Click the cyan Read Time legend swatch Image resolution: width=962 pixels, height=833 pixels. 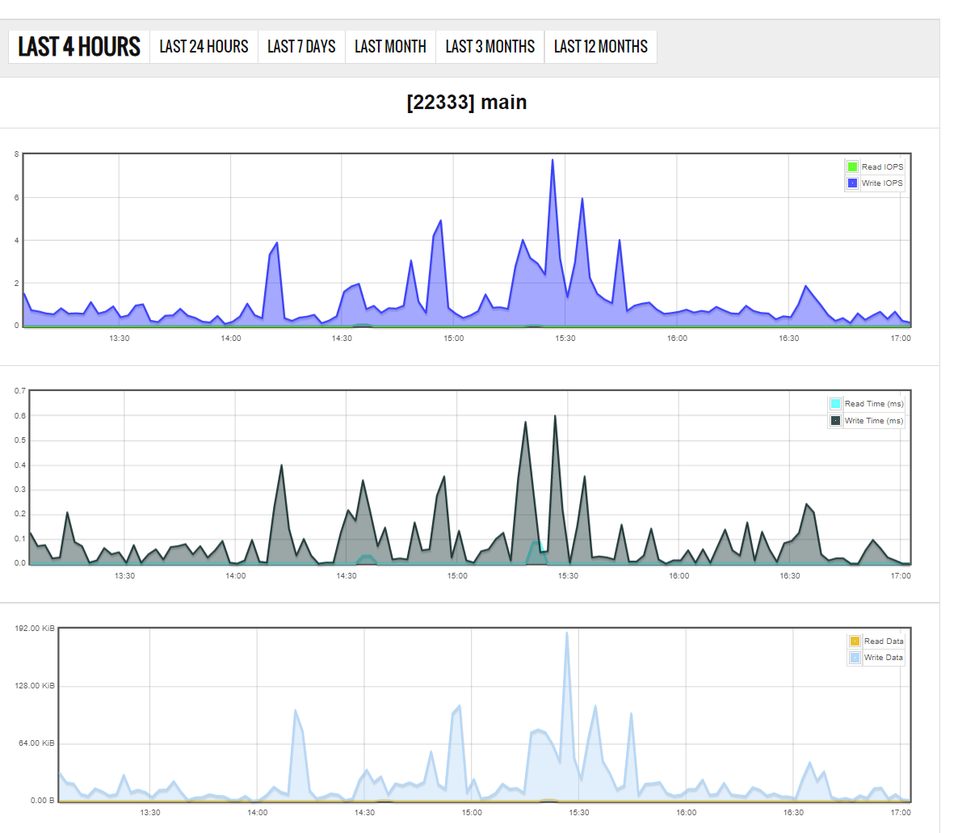[x=836, y=404]
